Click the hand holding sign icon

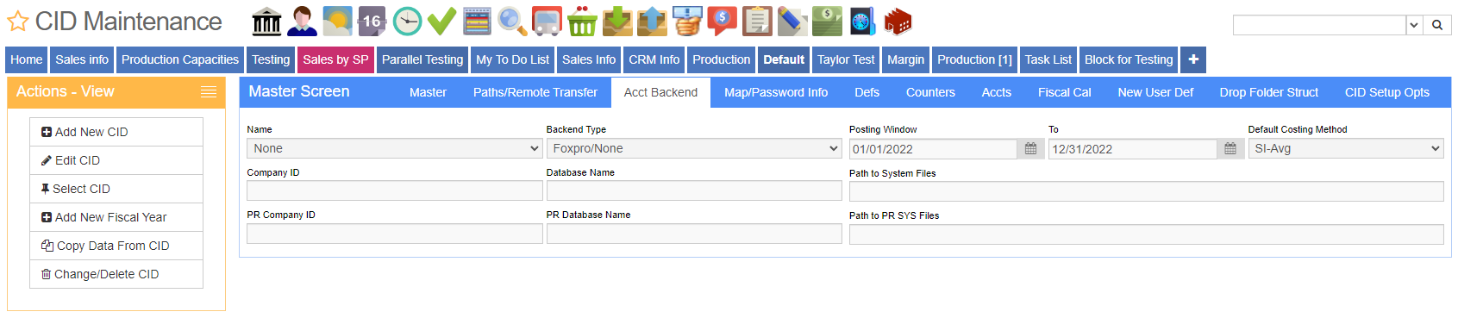(687, 22)
